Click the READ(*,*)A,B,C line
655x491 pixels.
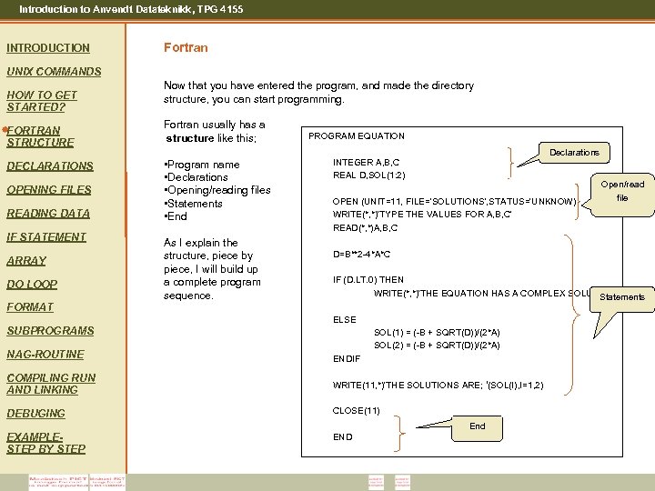365,228
